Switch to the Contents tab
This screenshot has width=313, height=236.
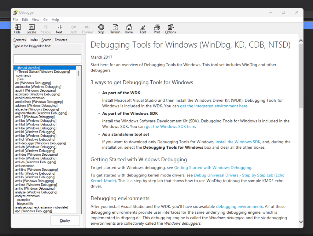(20, 40)
